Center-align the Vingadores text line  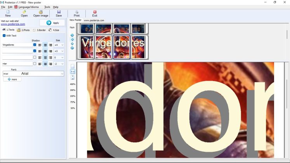point(45,45)
